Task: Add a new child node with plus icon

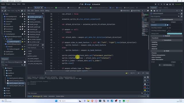Action: (2, 11)
